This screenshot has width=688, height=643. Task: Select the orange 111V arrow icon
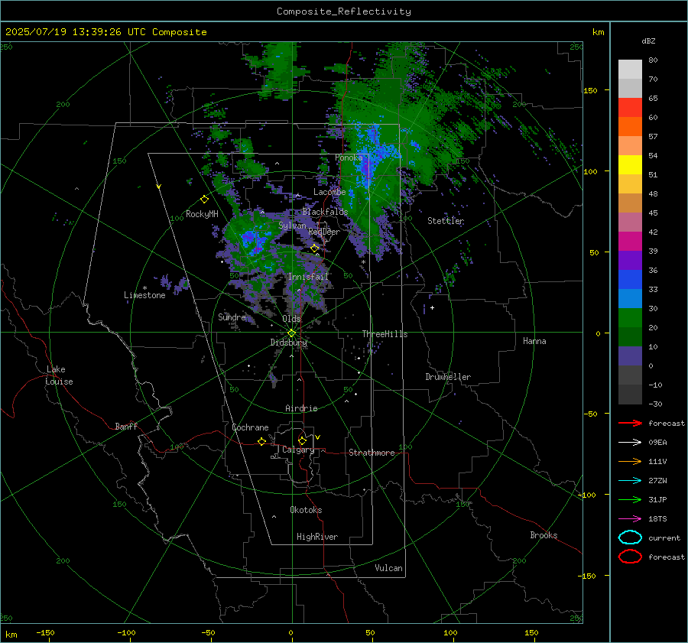[x=630, y=461]
